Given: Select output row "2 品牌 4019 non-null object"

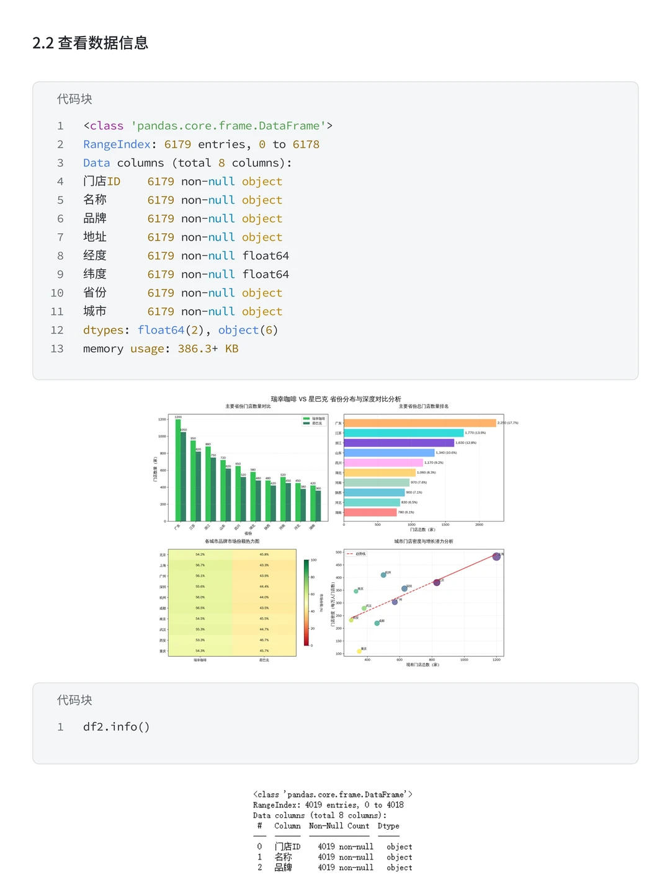Looking at the screenshot, I should point(334,868).
